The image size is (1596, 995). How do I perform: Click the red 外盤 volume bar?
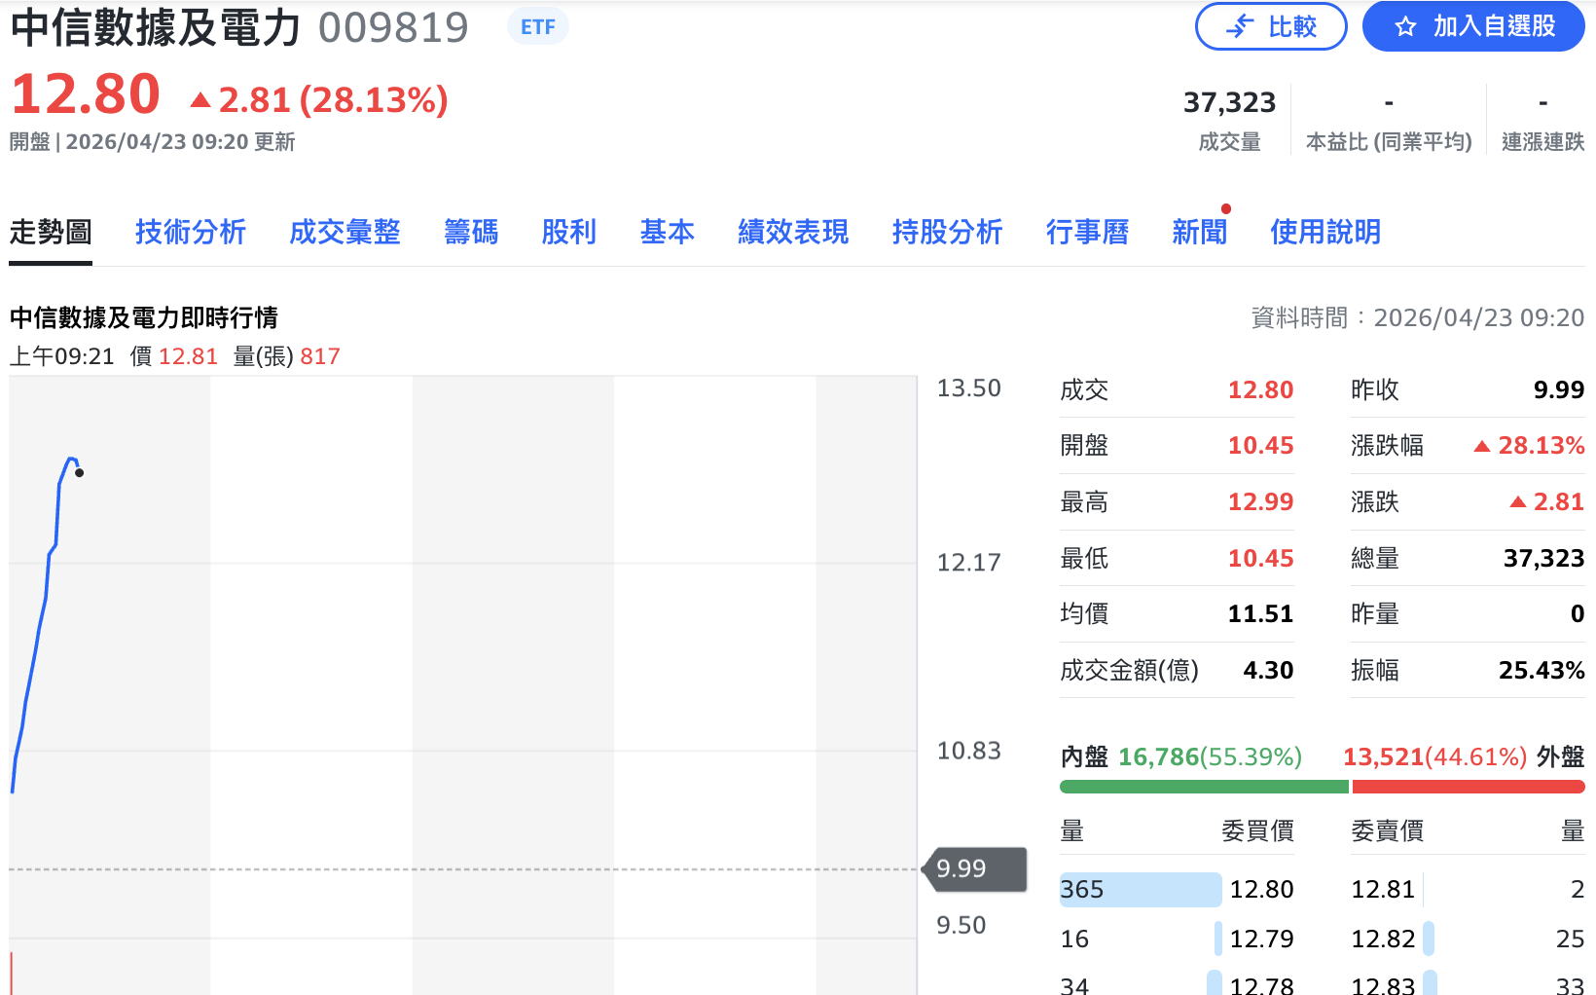[1468, 787]
